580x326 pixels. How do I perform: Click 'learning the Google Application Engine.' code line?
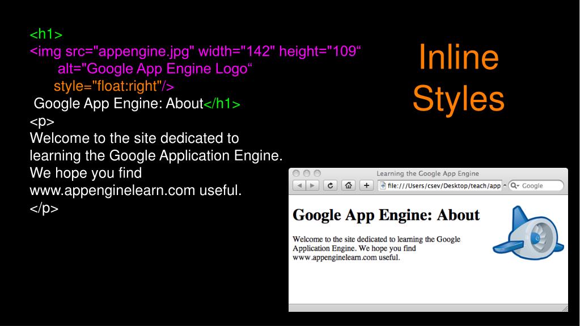pos(156,156)
